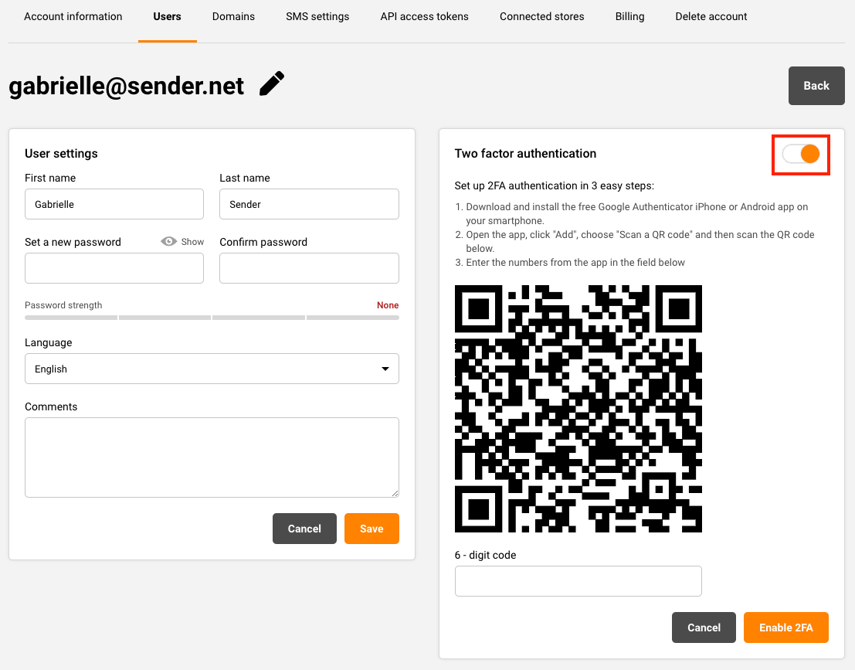855x670 pixels.
Task: Cancel the user settings changes
Action: coord(304,529)
